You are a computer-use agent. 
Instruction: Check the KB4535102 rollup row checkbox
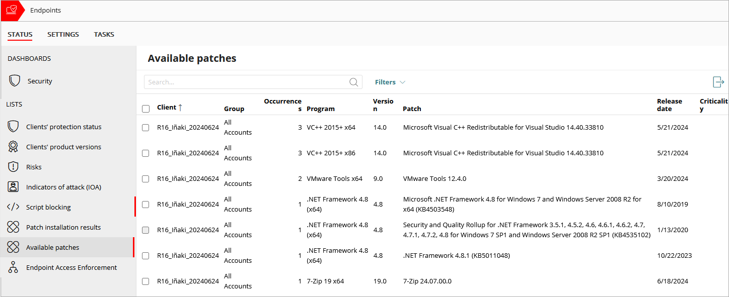tap(145, 230)
